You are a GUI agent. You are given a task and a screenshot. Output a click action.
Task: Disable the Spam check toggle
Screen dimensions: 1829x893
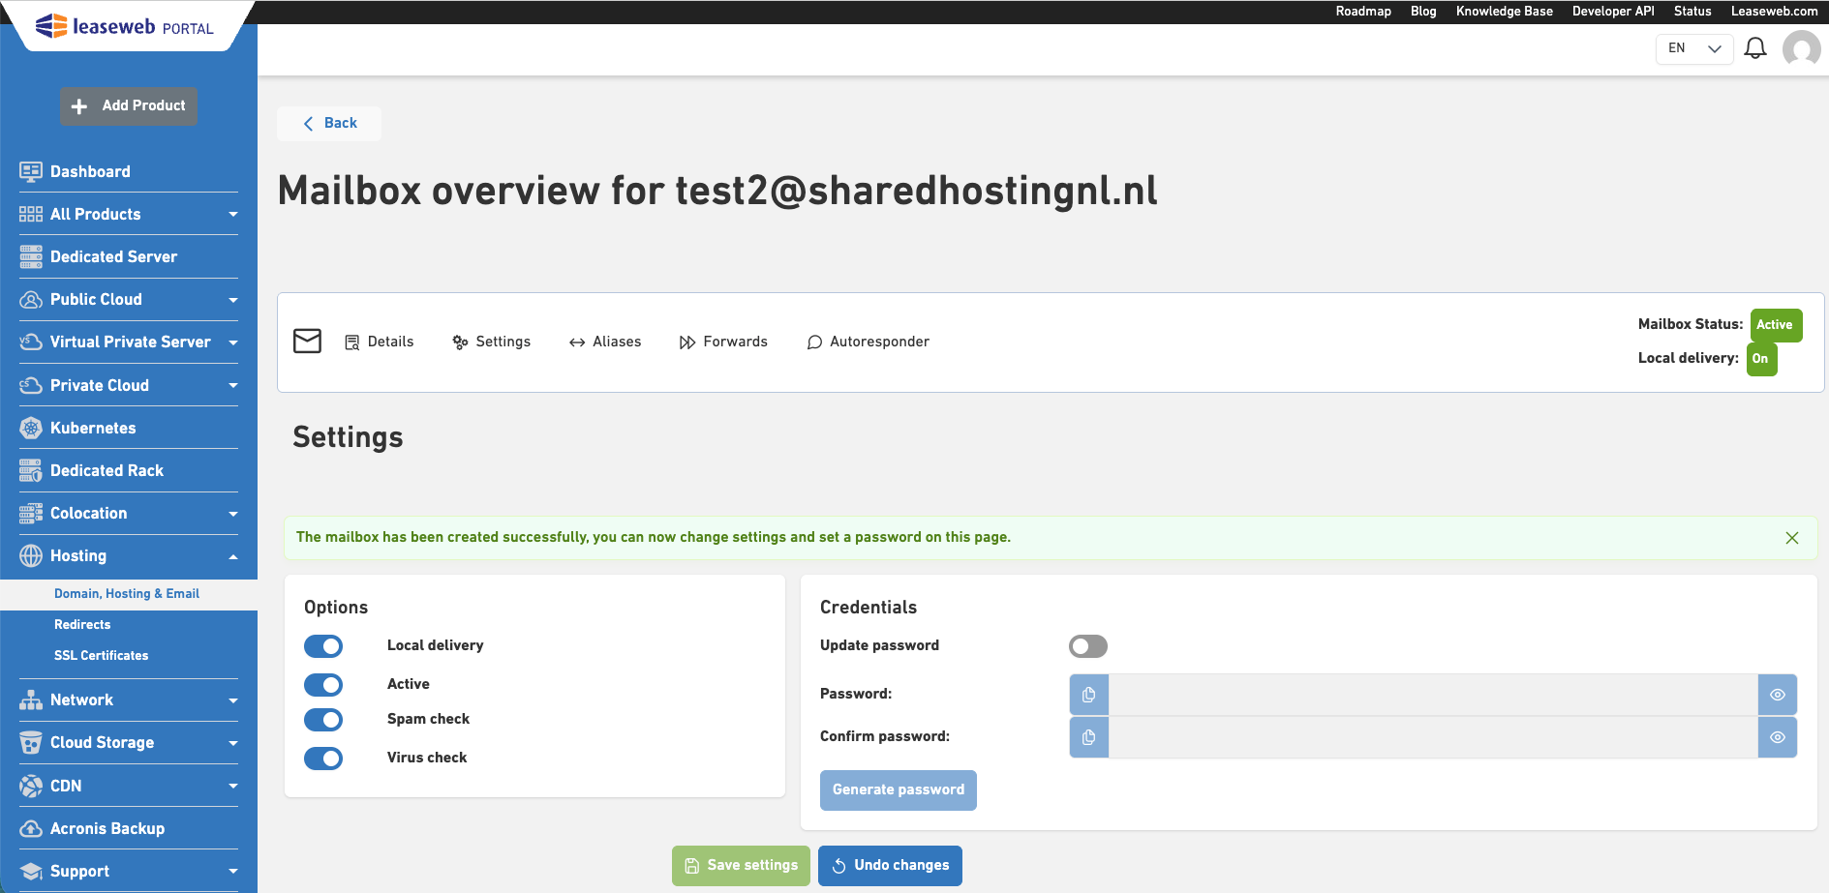[x=323, y=719]
